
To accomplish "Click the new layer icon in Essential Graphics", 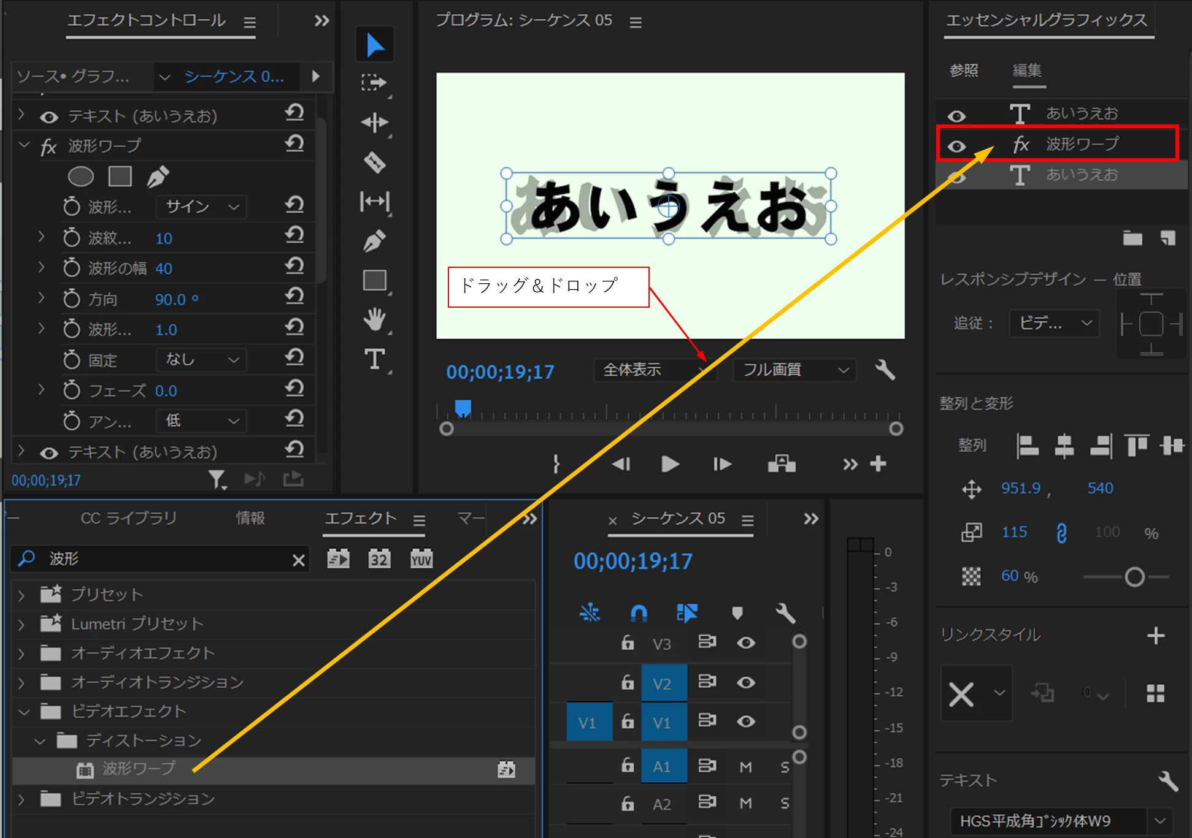I will (1167, 238).
